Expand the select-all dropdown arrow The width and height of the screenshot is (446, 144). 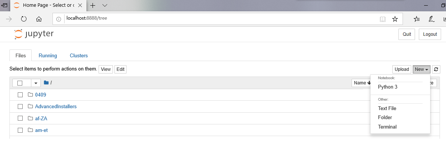36,83
